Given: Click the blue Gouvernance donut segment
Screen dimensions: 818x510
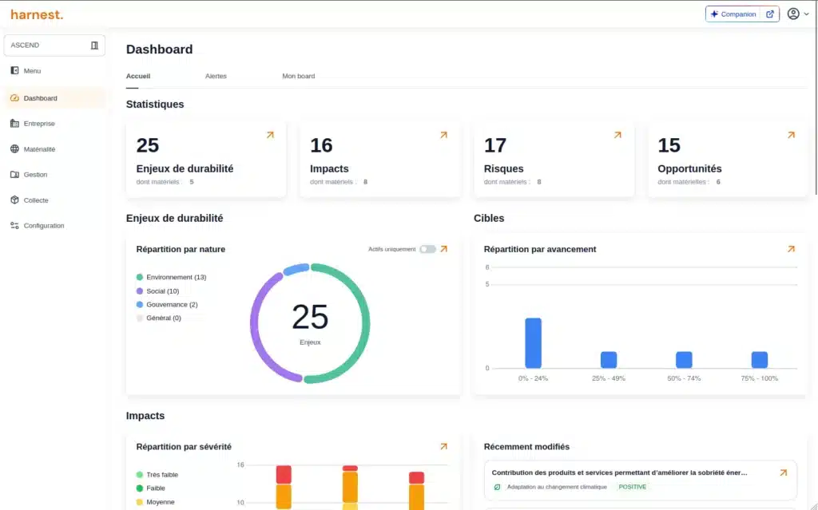Looking at the screenshot, I should 296,269.
